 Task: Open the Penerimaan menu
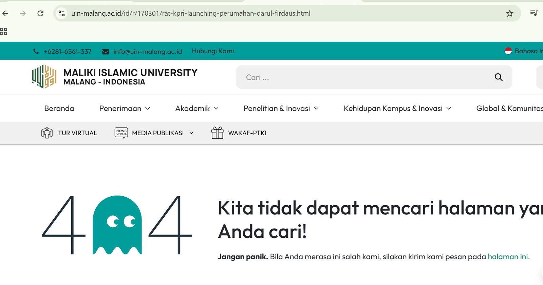[120, 108]
